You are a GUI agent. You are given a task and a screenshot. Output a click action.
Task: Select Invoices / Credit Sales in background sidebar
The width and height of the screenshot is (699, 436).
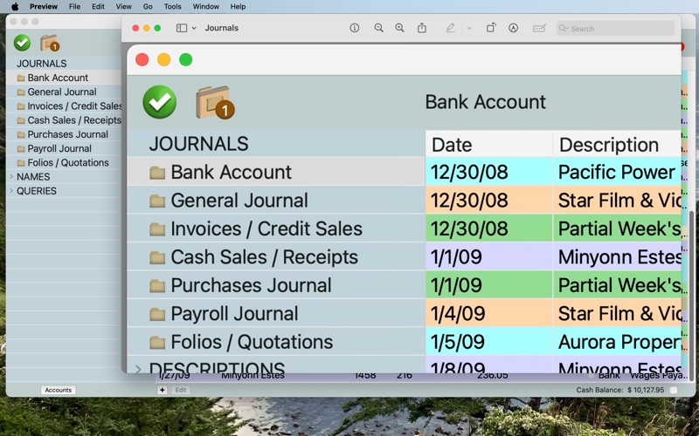(63, 106)
